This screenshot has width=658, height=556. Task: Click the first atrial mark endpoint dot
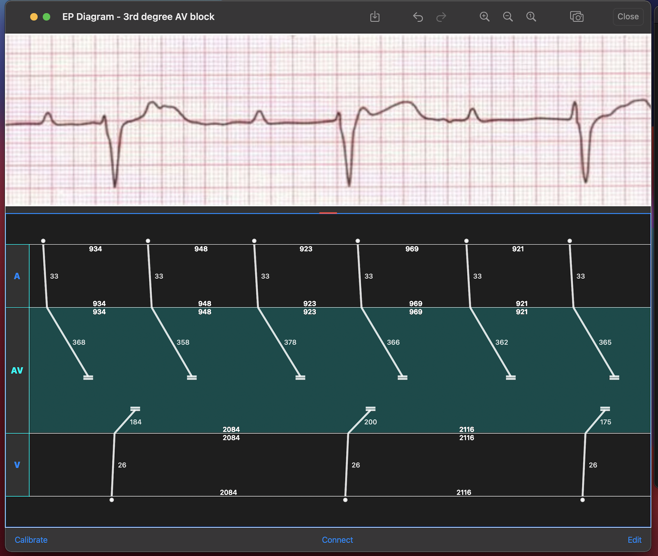[x=43, y=241]
